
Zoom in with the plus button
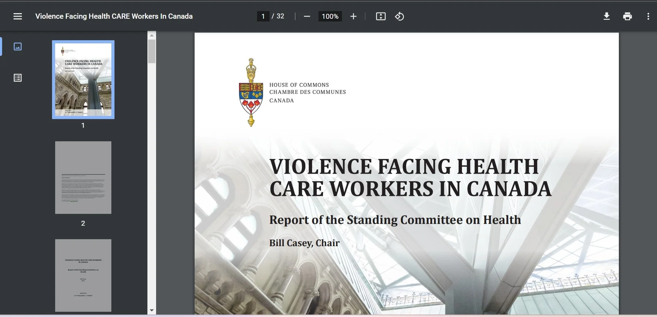tap(353, 16)
